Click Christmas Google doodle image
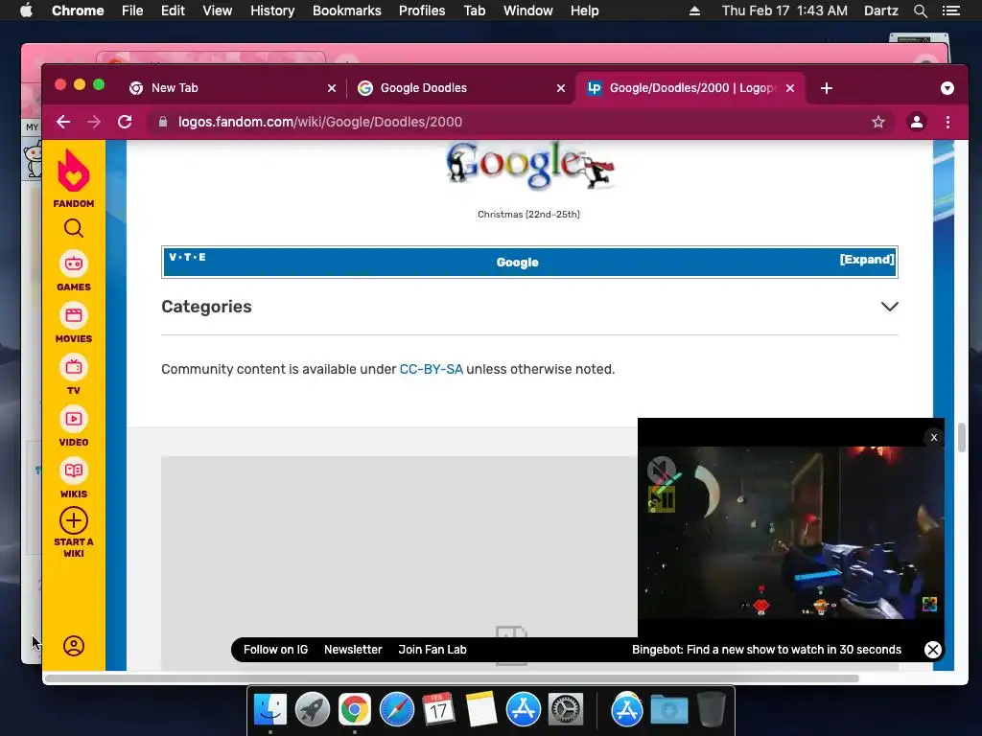Screen dimensions: 982x736 point(529,166)
